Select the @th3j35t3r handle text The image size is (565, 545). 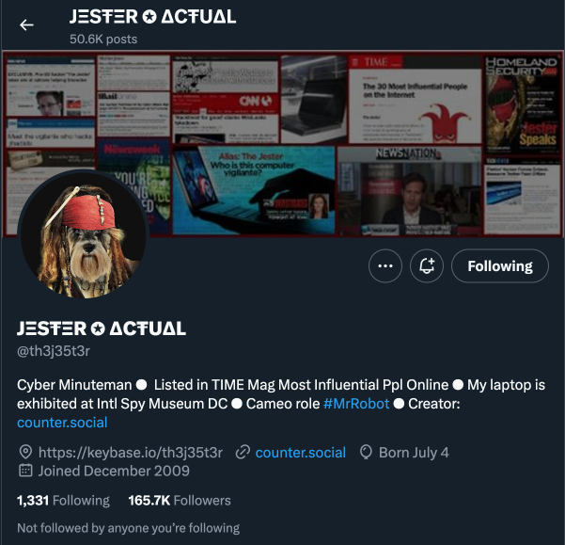point(54,351)
